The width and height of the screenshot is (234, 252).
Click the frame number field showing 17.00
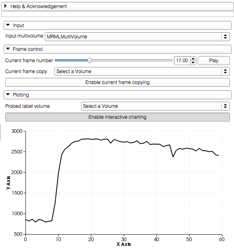tap(182, 61)
